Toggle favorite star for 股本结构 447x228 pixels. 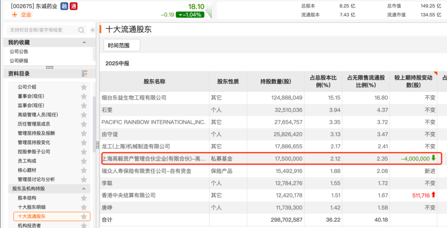tap(84, 198)
